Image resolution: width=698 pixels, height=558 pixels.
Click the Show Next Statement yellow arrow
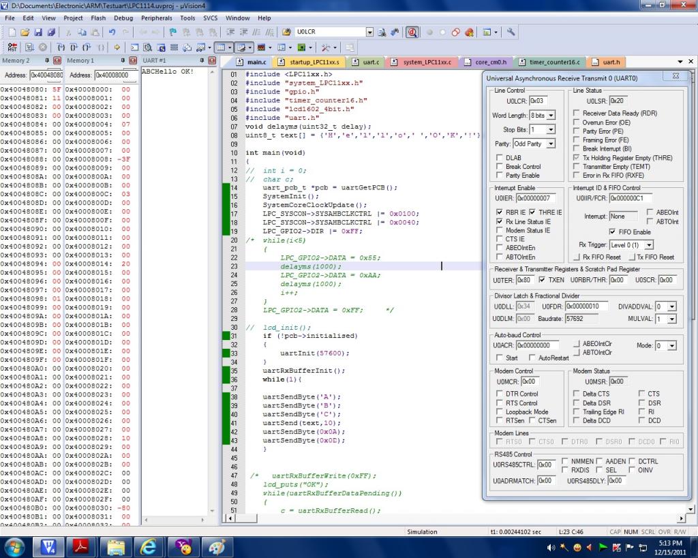coord(117,47)
